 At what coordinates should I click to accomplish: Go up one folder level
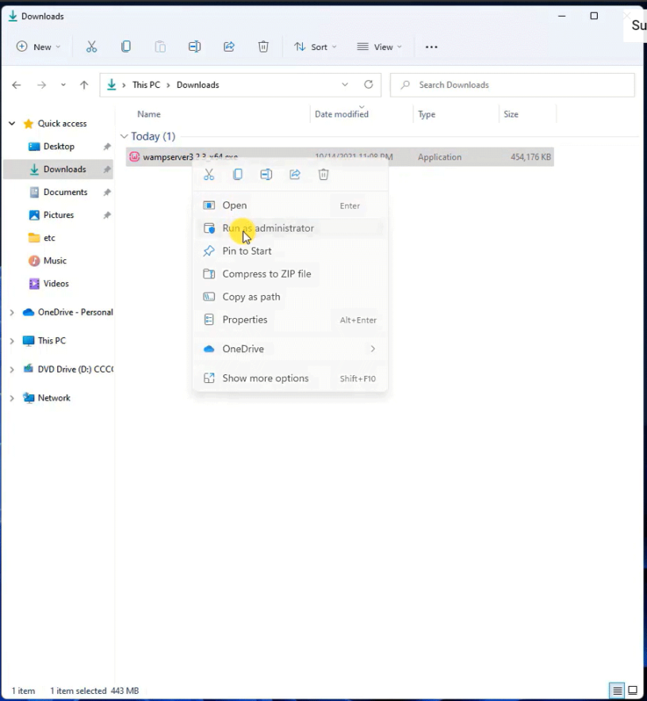point(84,85)
